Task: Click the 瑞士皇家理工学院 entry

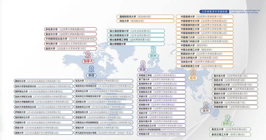Action: click(136, 39)
